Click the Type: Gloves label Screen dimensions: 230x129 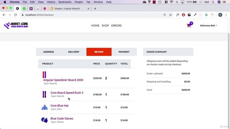coord(57,122)
